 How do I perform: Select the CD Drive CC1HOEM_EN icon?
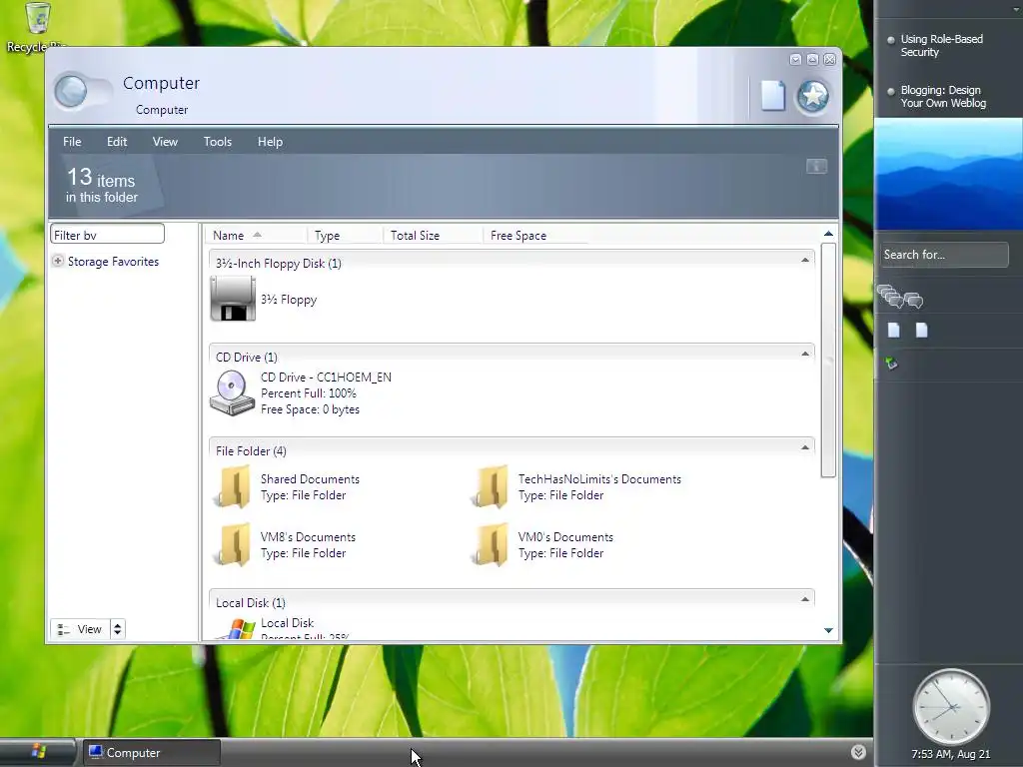(x=232, y=392)
